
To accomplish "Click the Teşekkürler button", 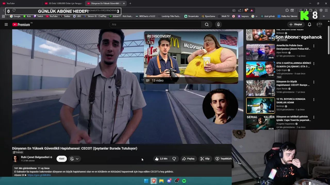I will (223, 159).
